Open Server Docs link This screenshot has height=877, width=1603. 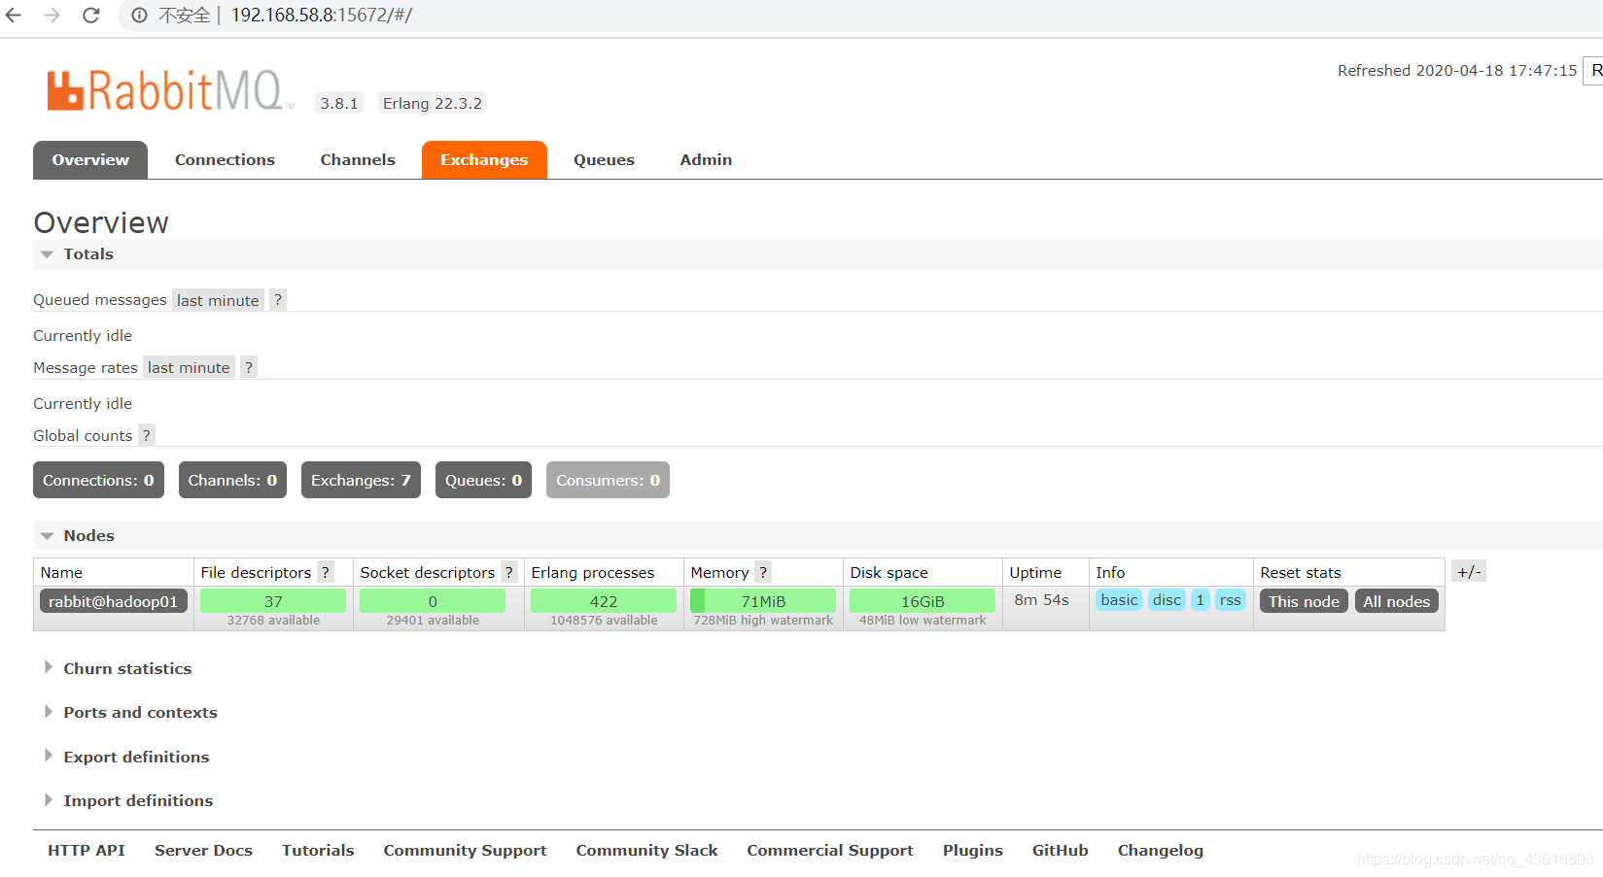coord(203,850)
